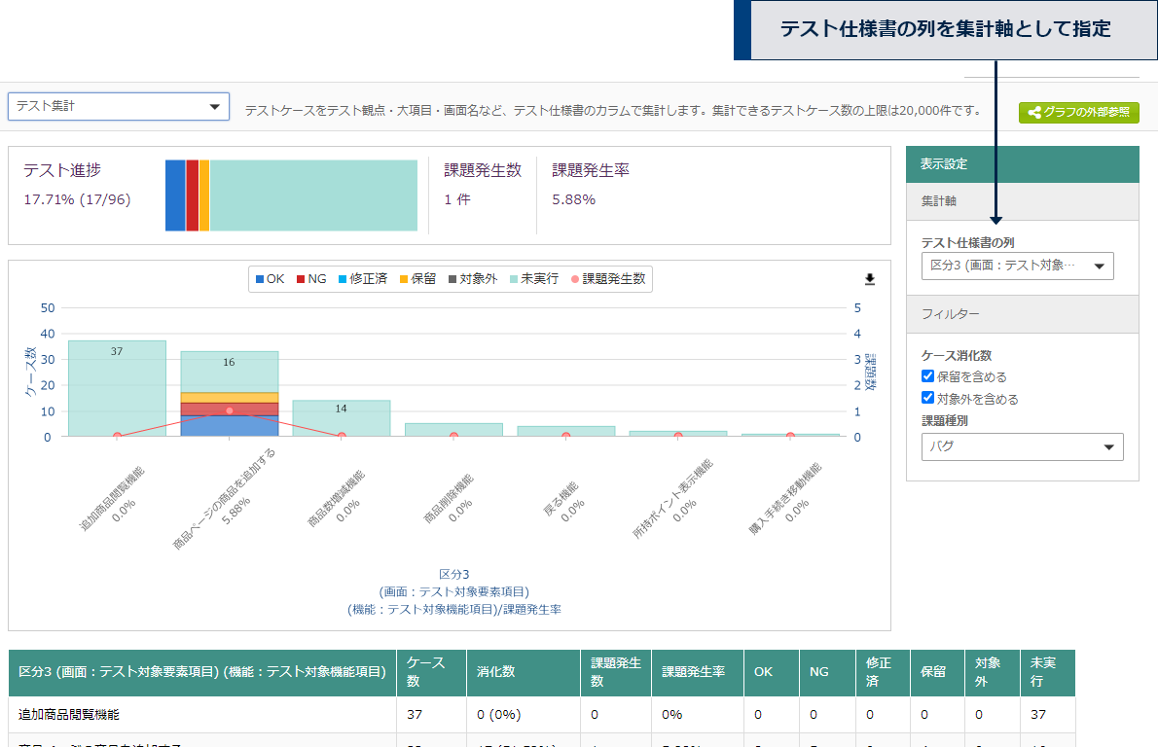
Task: Select 追加商品閲覧機能 table row name
Action: [x=69, y=715]
